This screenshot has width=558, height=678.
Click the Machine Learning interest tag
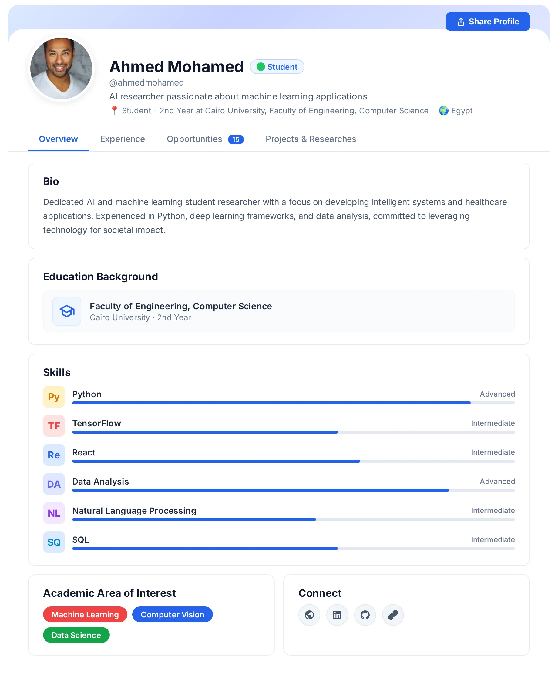pos(85,614)
